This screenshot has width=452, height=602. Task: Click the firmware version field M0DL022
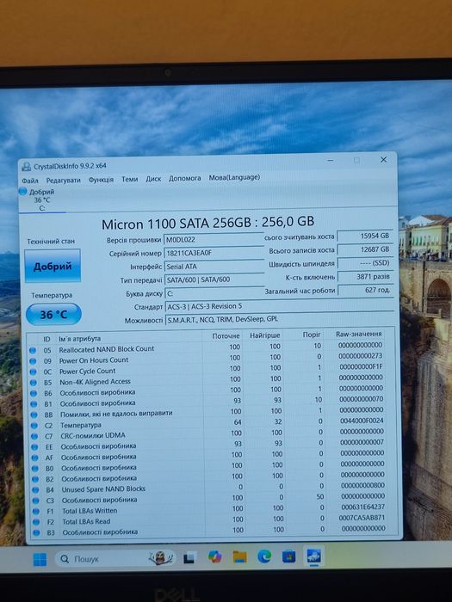[x=214, y=240]
